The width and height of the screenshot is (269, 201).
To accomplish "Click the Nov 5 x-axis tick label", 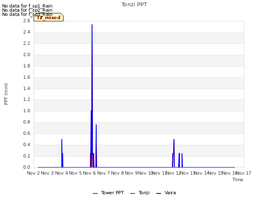I will 75,173.
